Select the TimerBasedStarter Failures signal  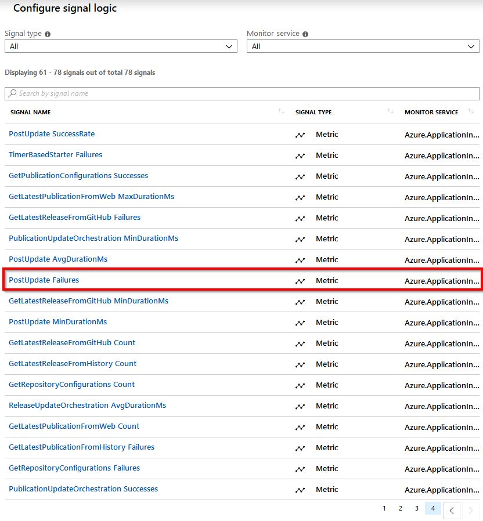56,155
